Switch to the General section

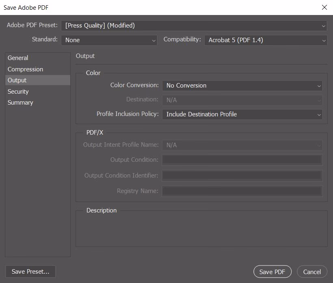pyautogui.click(x=18, y=58)
